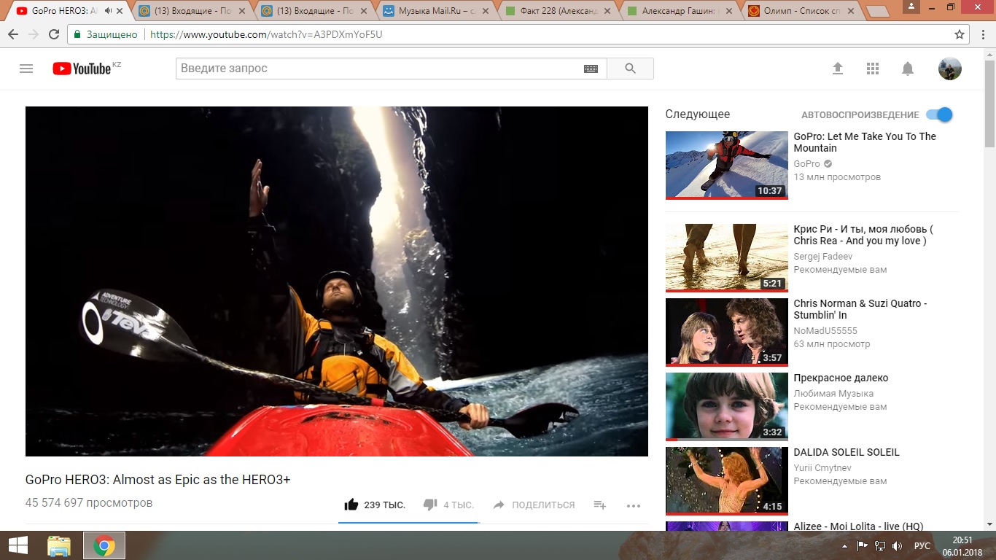Go to the YouTube home logo
The image size is (996, 560).
[82, 69]
